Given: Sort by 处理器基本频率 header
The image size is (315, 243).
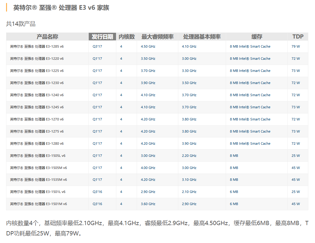Looking at the screenshot, I should (x=202, y=37).
